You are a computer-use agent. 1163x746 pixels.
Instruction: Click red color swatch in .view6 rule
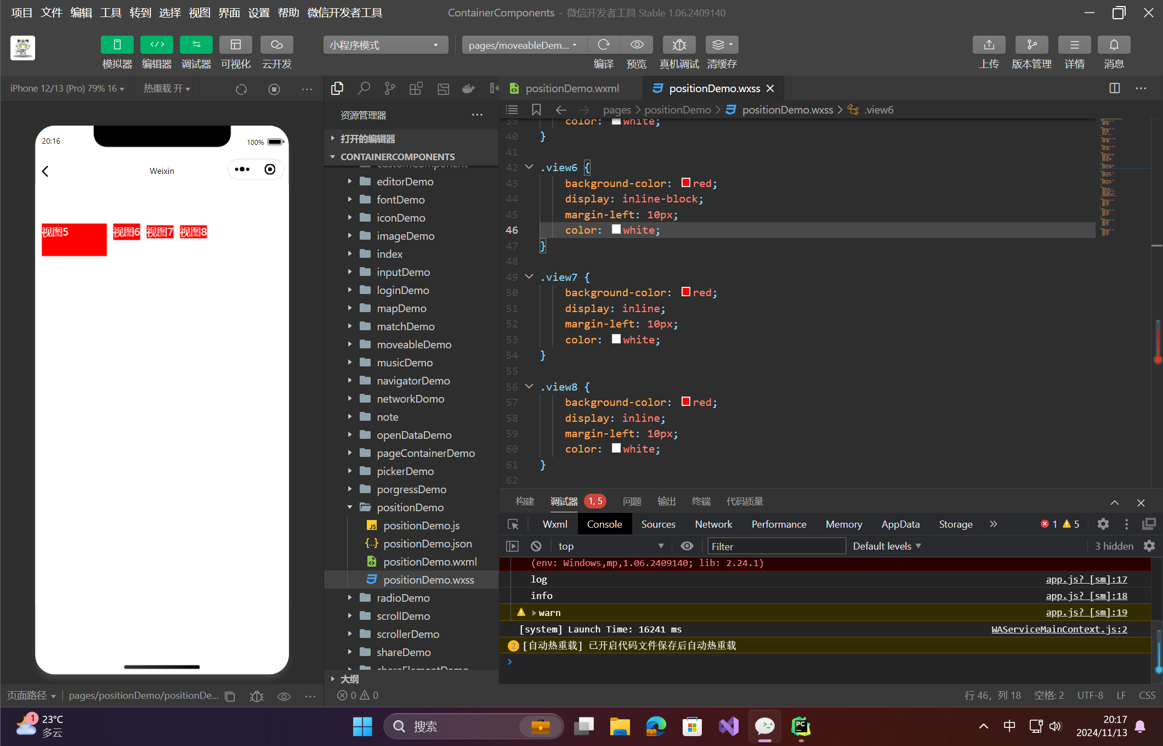coord(685,183)
